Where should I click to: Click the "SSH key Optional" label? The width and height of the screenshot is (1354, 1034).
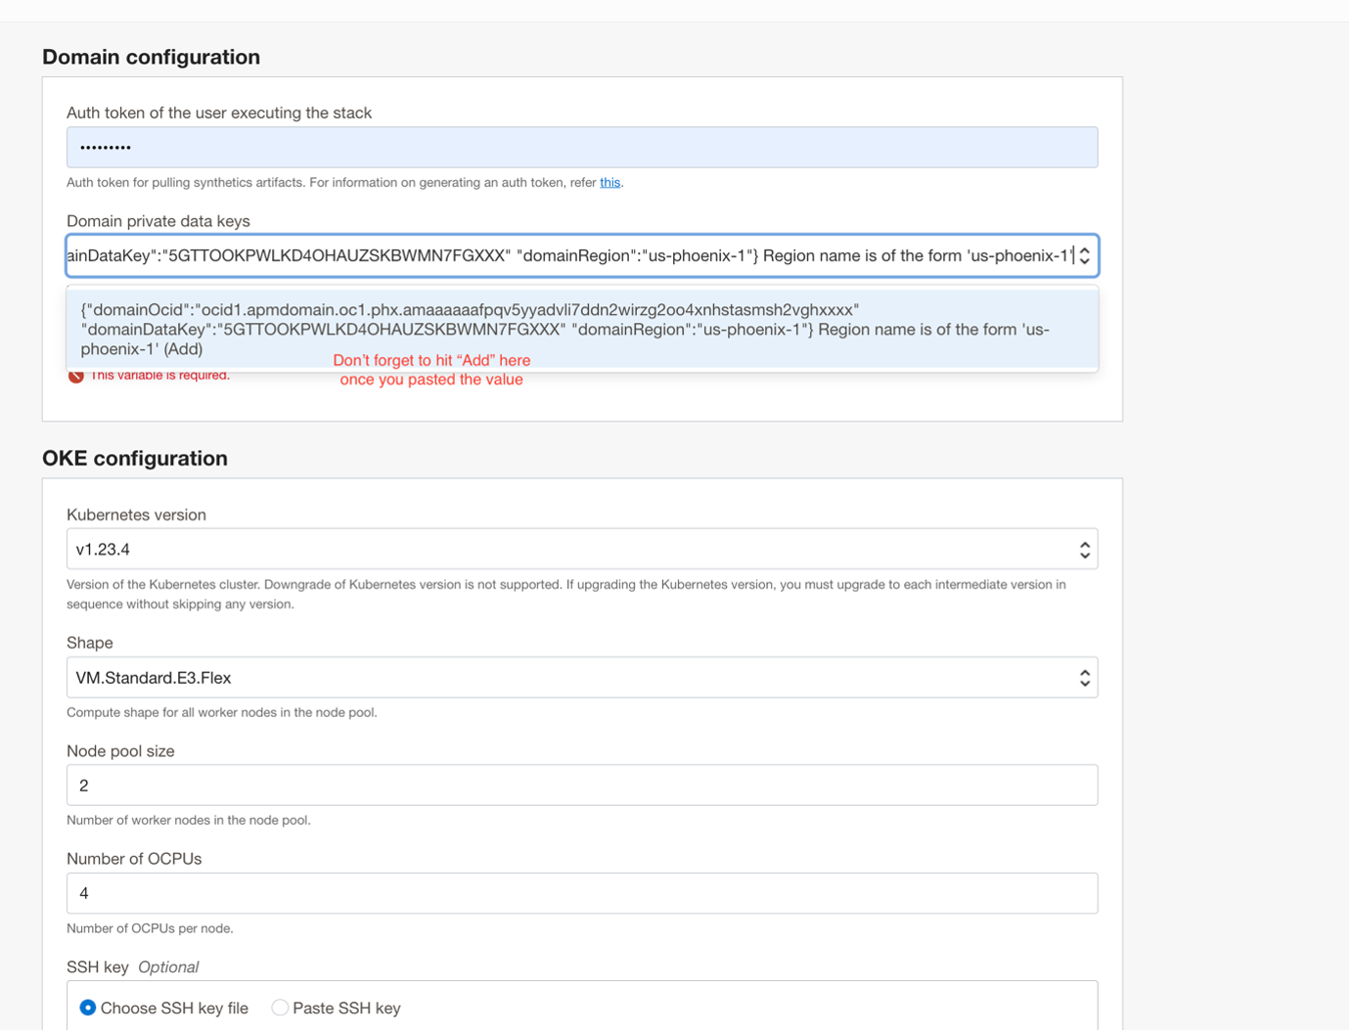coord(132,967)
